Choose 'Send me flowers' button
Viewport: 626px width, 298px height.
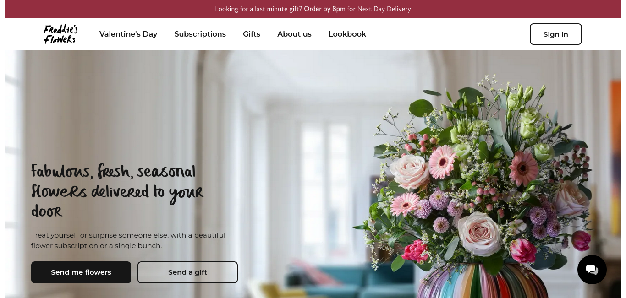(x=81, y=272)
